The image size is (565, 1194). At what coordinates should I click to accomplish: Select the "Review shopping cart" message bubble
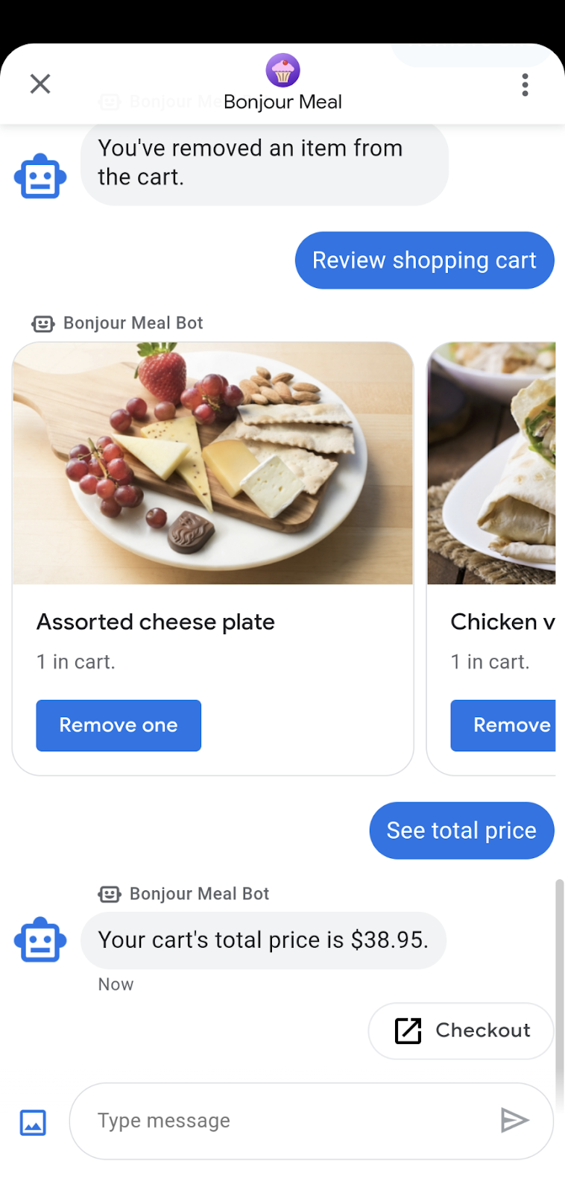pyautogui.click(x=424, y=260)
